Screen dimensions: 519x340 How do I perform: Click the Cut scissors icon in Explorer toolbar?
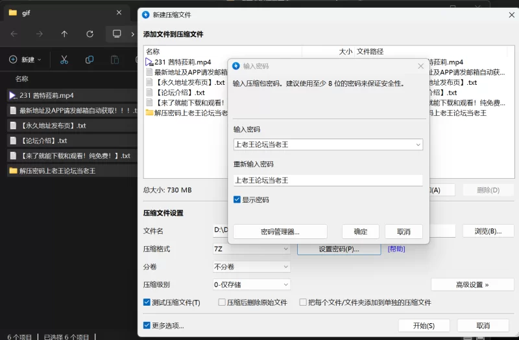(x=64, y=60)
